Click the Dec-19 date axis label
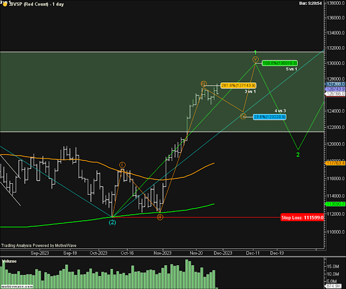This screenshot has width=346, height=289. (277, 253)
